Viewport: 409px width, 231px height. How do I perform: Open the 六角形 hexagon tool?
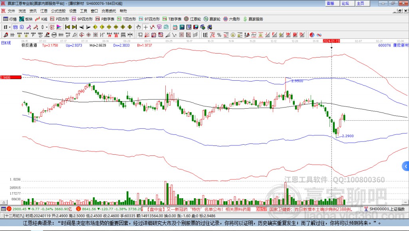(x=232, y=19)
